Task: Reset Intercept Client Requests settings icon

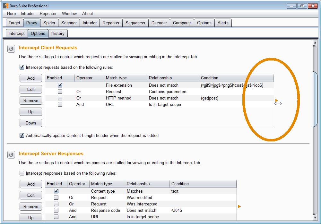Action: 11,49
